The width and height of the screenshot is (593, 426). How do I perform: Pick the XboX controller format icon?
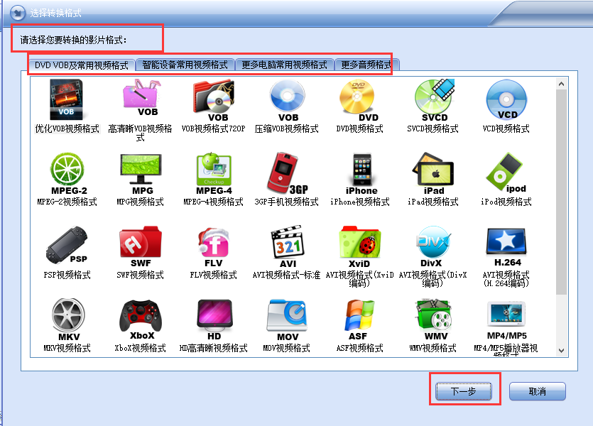[141, 319]
